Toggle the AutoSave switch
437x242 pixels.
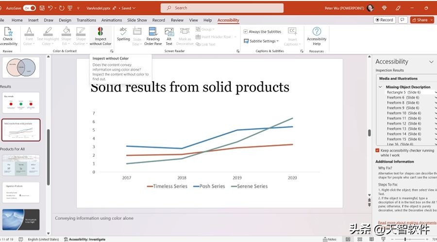coord(30,8)
